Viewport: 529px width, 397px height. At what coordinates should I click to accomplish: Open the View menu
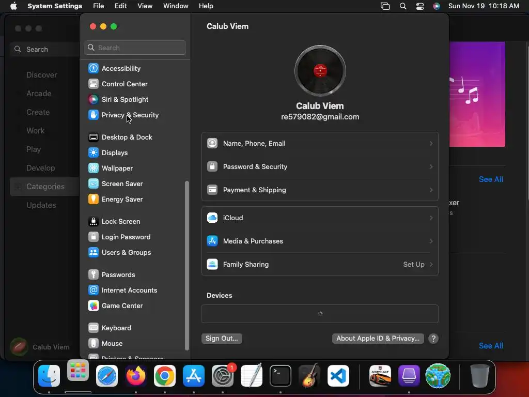pyautogui.click(x=145, y=6)
